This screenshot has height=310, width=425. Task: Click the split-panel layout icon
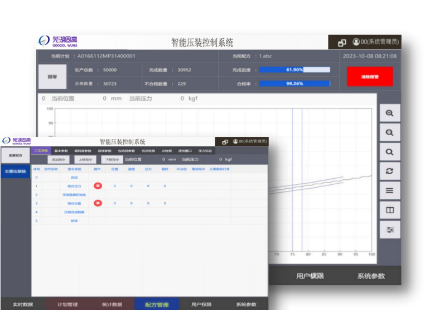[389, 211]
